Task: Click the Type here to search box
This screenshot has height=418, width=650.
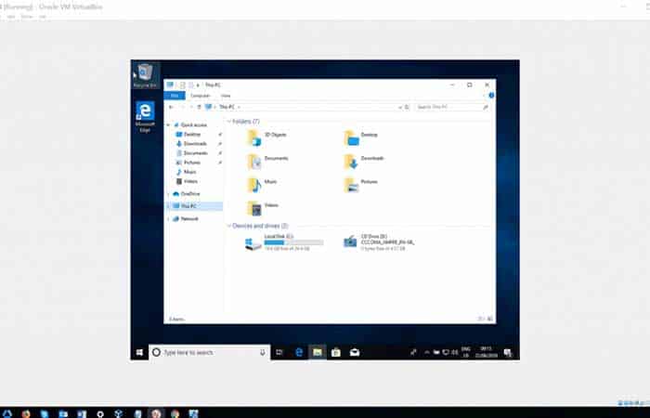Action: [x=209, y=352]
